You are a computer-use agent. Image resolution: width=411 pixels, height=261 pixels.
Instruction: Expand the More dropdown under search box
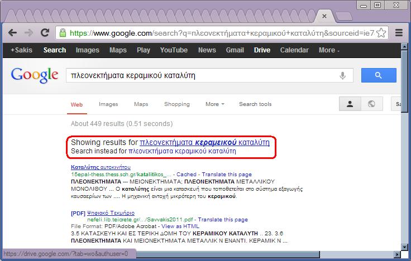pos(214,104)
